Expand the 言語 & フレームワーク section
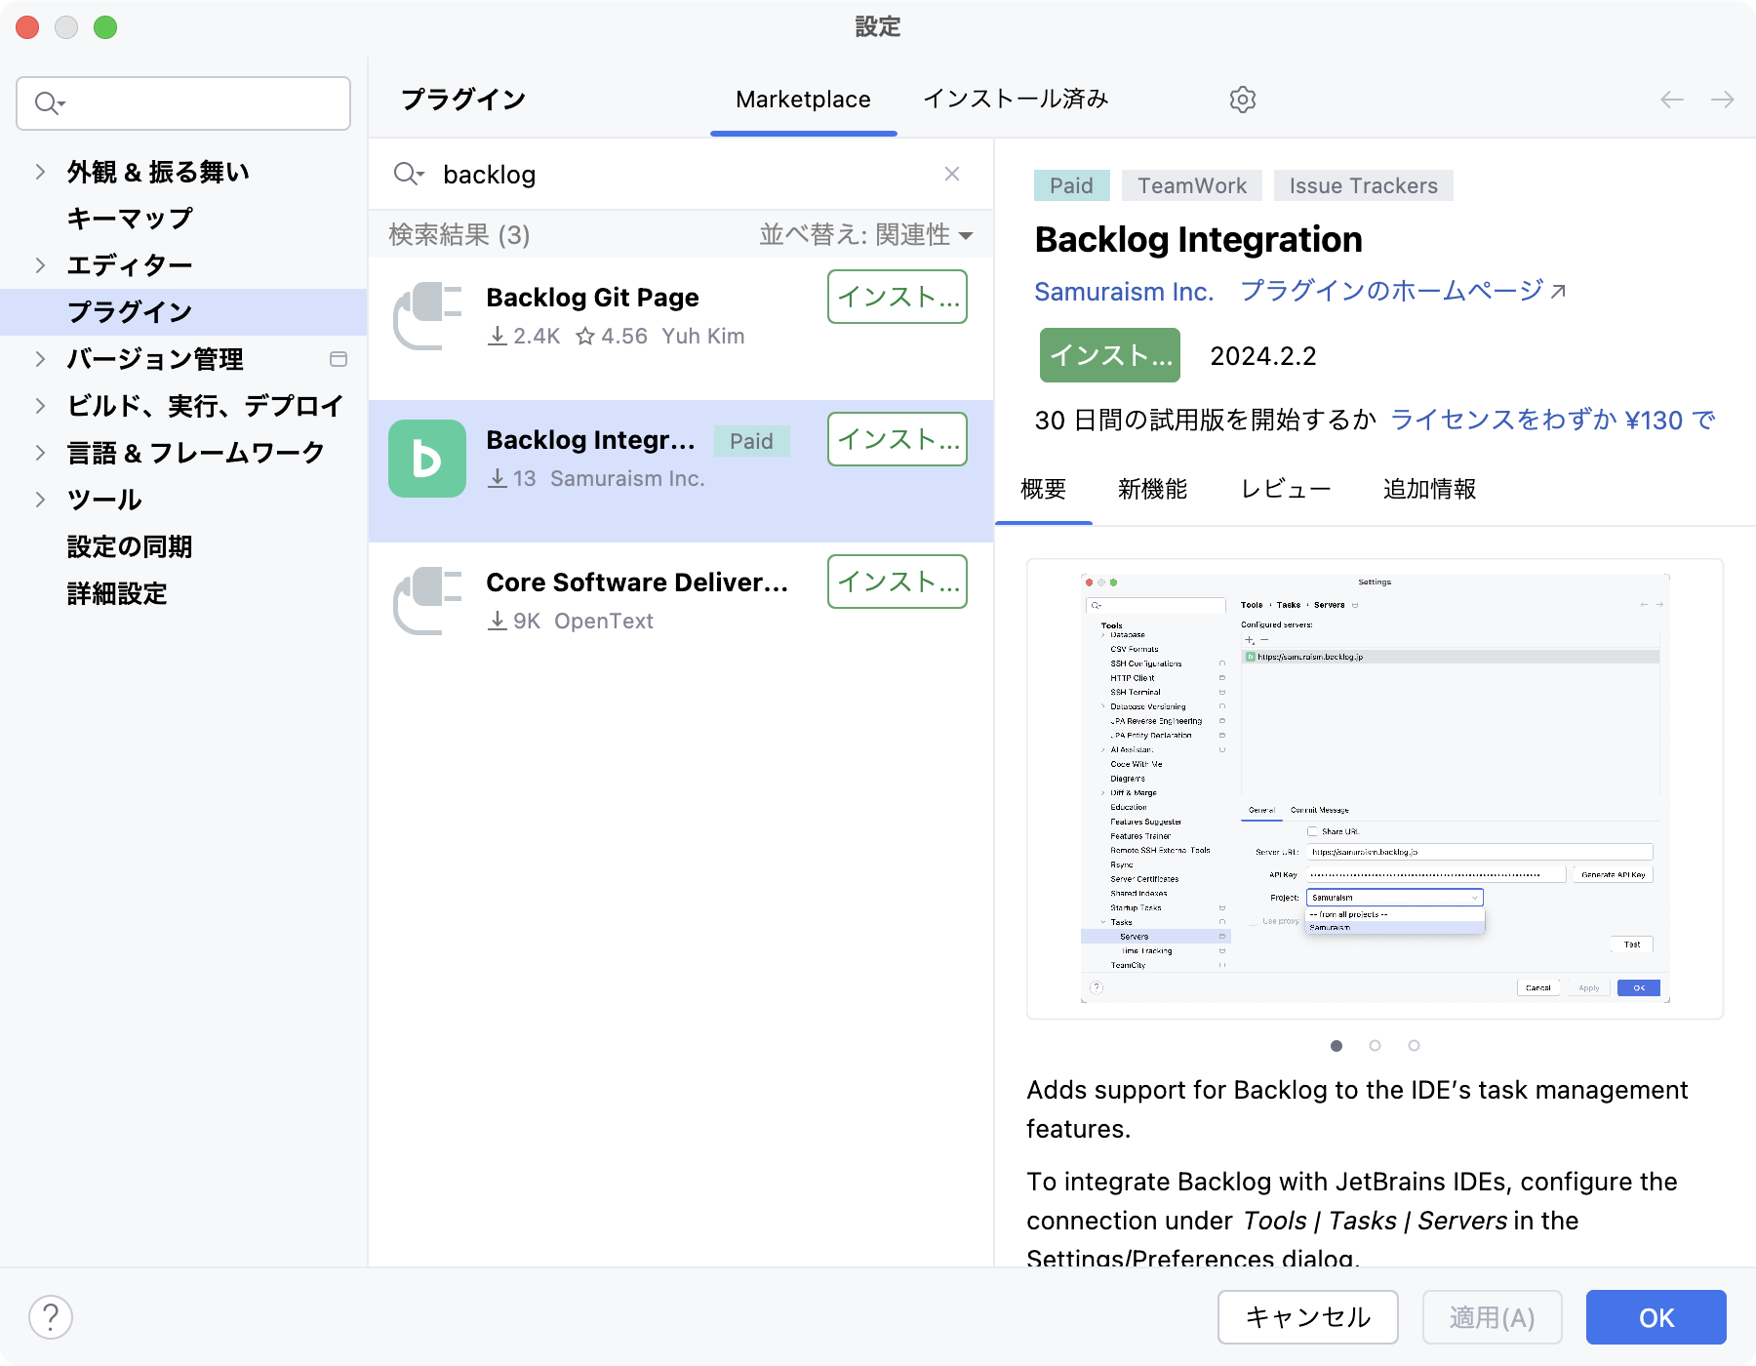 [40, 453]
